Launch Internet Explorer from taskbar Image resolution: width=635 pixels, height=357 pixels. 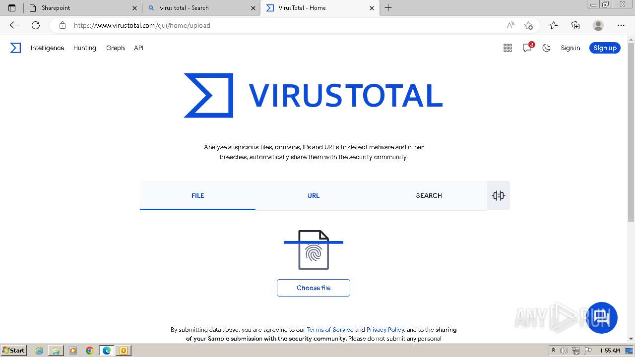pyautogui.click(x=39, y=351)
